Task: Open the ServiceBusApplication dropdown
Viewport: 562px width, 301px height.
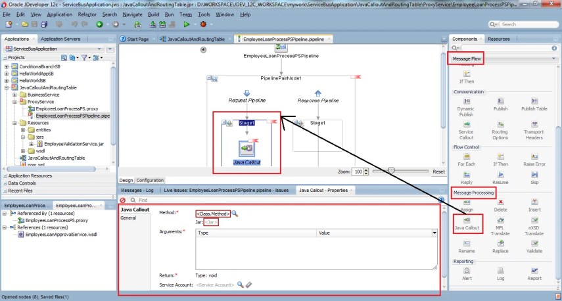Action: (99, 49)
